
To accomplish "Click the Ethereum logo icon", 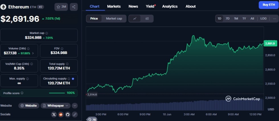I will coord(3,7).
